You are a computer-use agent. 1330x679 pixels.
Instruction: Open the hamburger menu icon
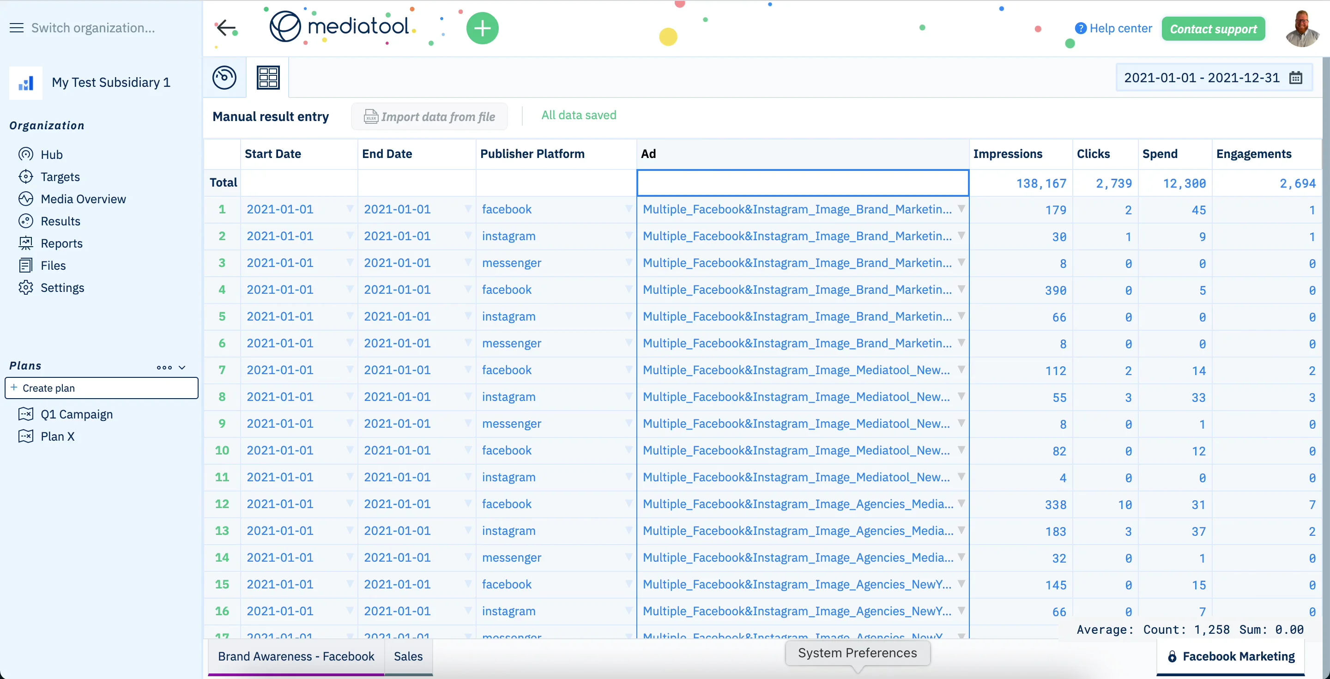[17, 28]
